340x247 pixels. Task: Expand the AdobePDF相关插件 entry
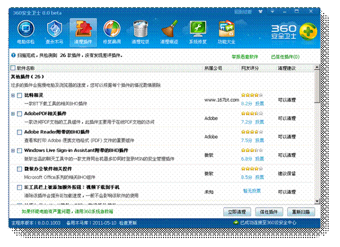point(13,114)
